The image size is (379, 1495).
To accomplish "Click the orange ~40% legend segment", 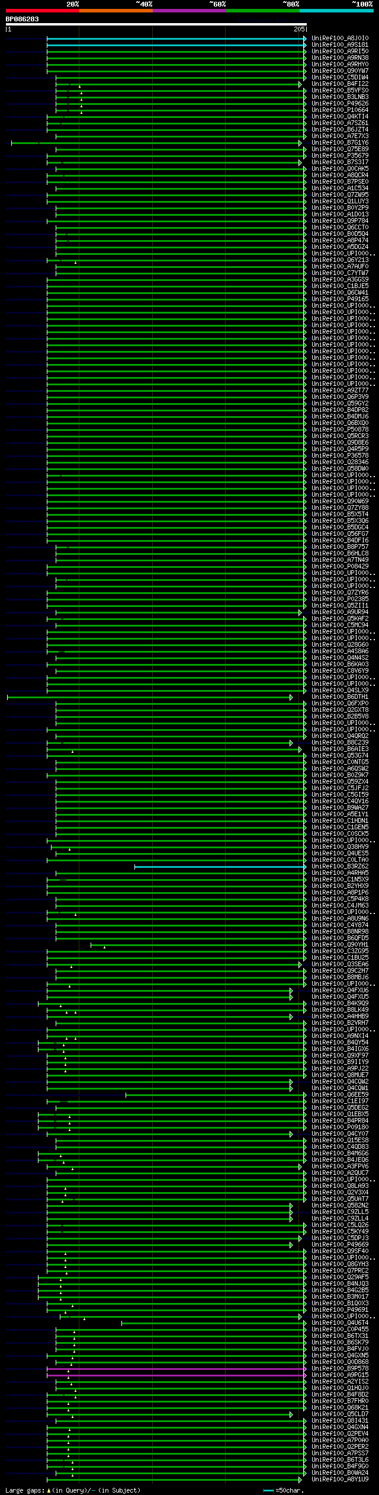I will coord(116,11).
